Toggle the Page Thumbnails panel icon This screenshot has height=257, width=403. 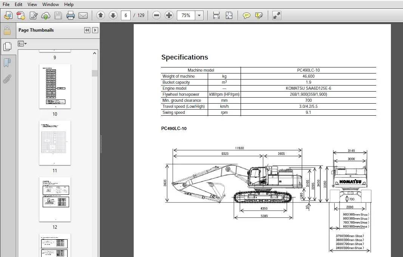(8, 46)
